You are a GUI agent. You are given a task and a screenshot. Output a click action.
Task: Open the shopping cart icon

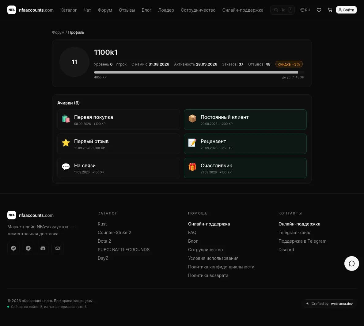point(330,10)
